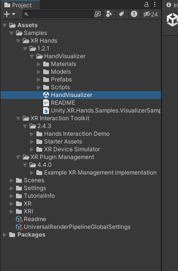
Task: Click the Materials folder icon
Action: [x=46, y=64]
